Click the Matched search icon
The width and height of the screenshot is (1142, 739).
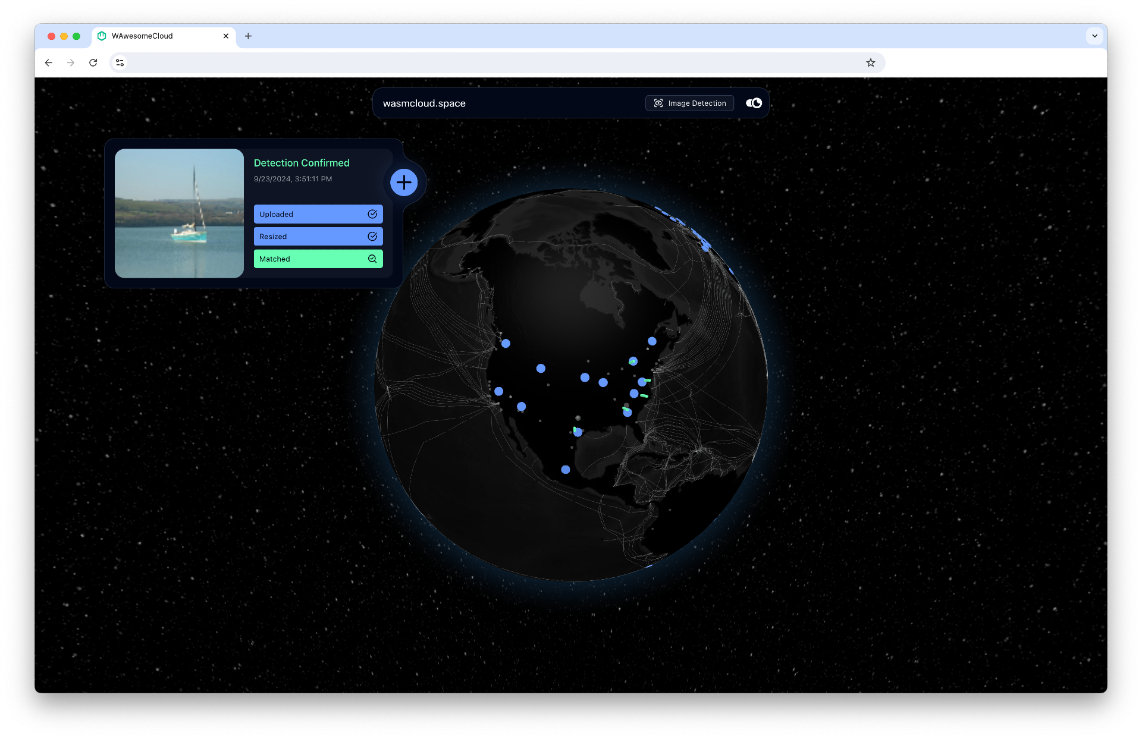click(x=372, y=259)
